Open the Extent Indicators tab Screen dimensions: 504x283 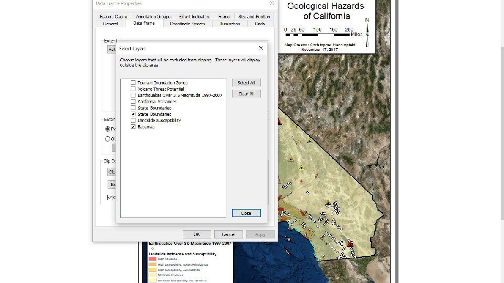point(194,16)
